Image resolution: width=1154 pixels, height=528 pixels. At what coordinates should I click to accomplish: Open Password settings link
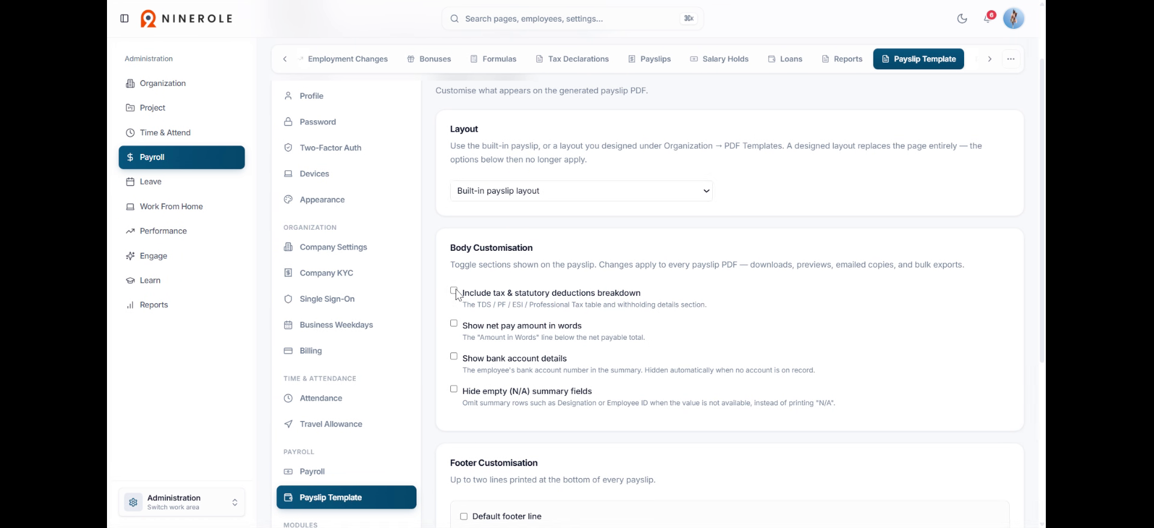pyautogui.click(x=346, y=122)
